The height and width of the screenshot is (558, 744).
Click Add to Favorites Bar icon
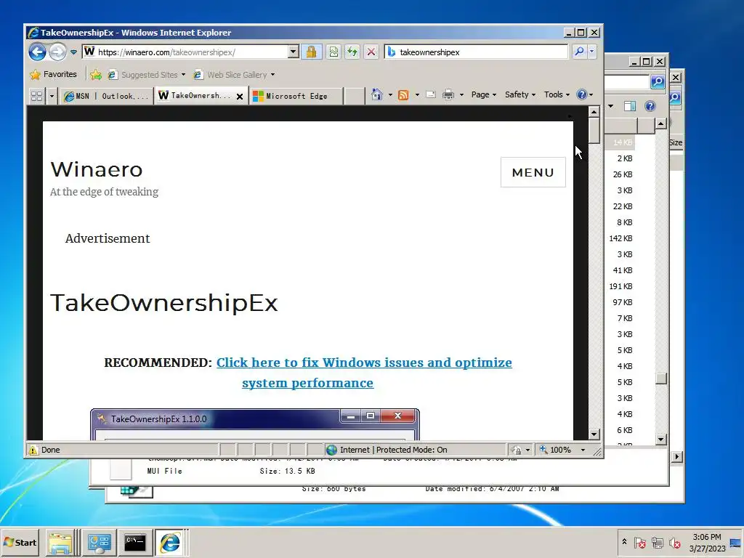tap(96, 75)
